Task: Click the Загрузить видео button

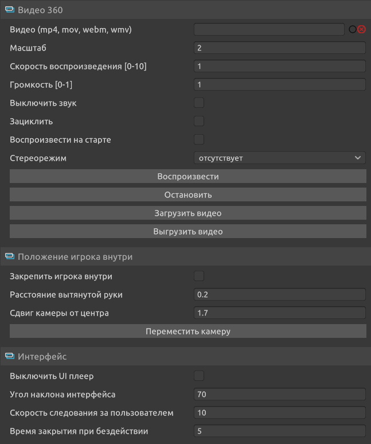Action: 188,213
